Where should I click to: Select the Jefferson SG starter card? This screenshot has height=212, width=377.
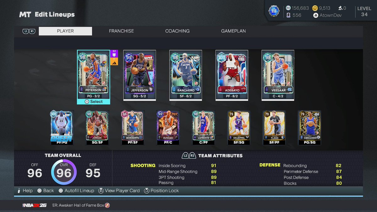pos(139,75)
